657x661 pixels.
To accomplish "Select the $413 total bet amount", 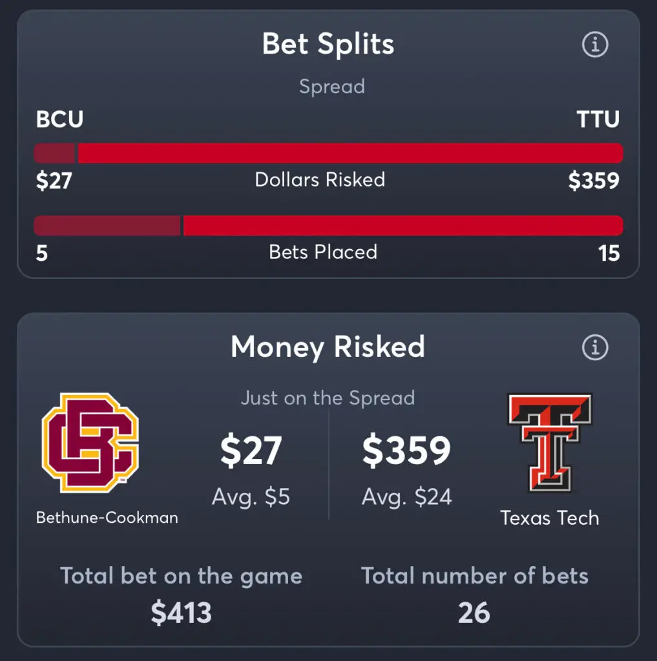I will coord(181,613).
